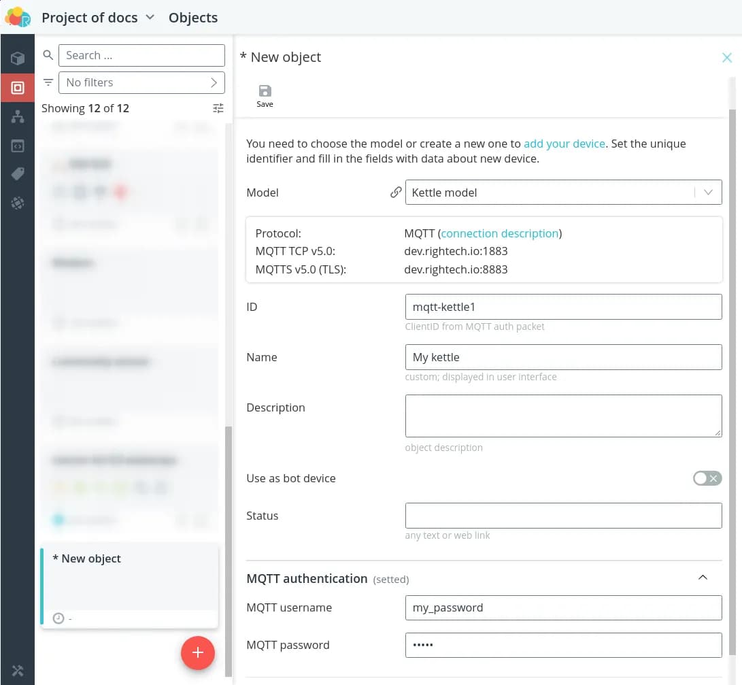Open list display settings sliders icon

coord(218,108)
